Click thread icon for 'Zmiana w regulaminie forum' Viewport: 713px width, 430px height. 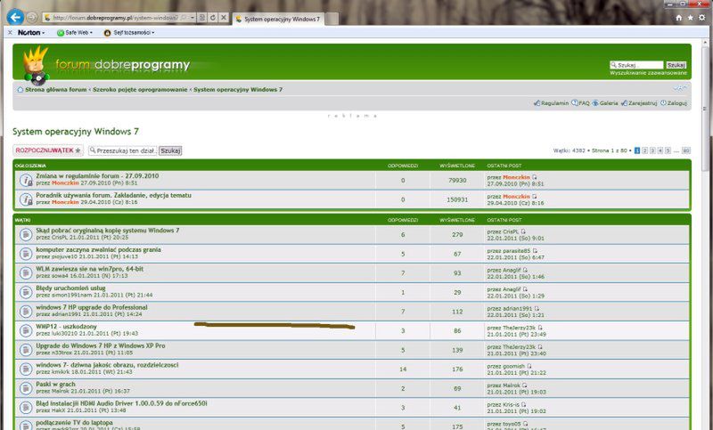click(x=26, y=180)
